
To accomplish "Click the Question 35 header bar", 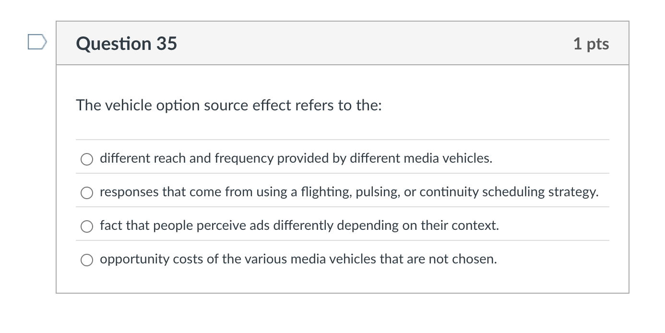I will coord(336,43).
